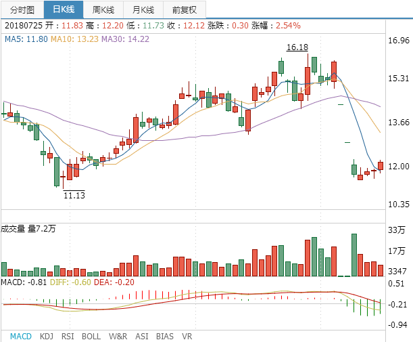
Task: Click the MA5: 11.80 legend
Action: click(x=26, y=39)
